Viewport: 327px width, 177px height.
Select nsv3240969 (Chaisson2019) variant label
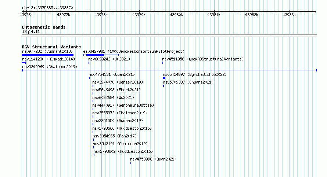pyautogui.click(x=50, y=67)
